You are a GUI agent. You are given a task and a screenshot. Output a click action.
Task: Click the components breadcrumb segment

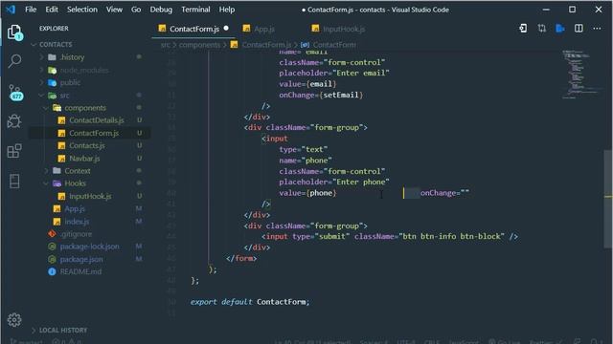tap(200, 45)
